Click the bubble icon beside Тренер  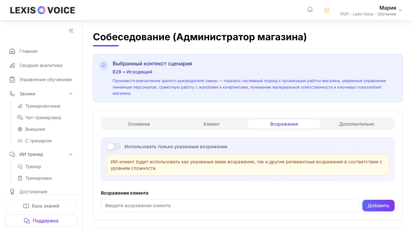coord(20,167)
